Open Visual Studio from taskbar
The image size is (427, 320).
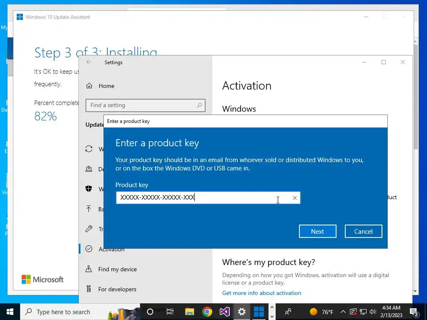(224, 312)
